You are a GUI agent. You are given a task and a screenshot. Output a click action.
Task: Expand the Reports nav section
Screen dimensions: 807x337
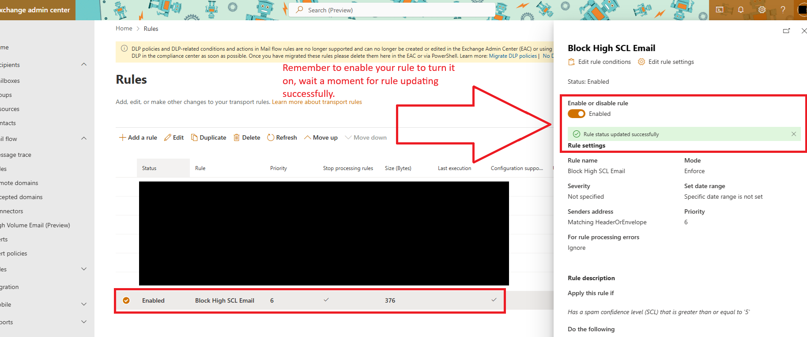(84, 322)
